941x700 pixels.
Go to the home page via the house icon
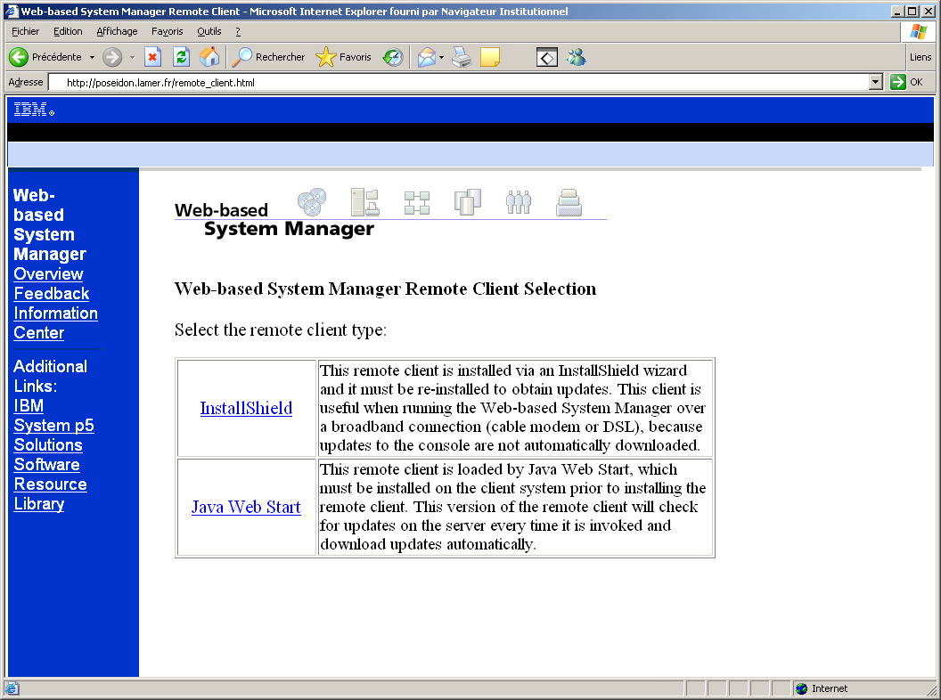pos(209,57)
